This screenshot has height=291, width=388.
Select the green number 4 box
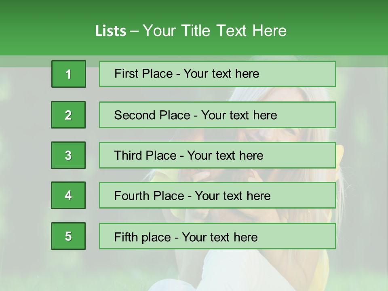[x=68, y=195]
